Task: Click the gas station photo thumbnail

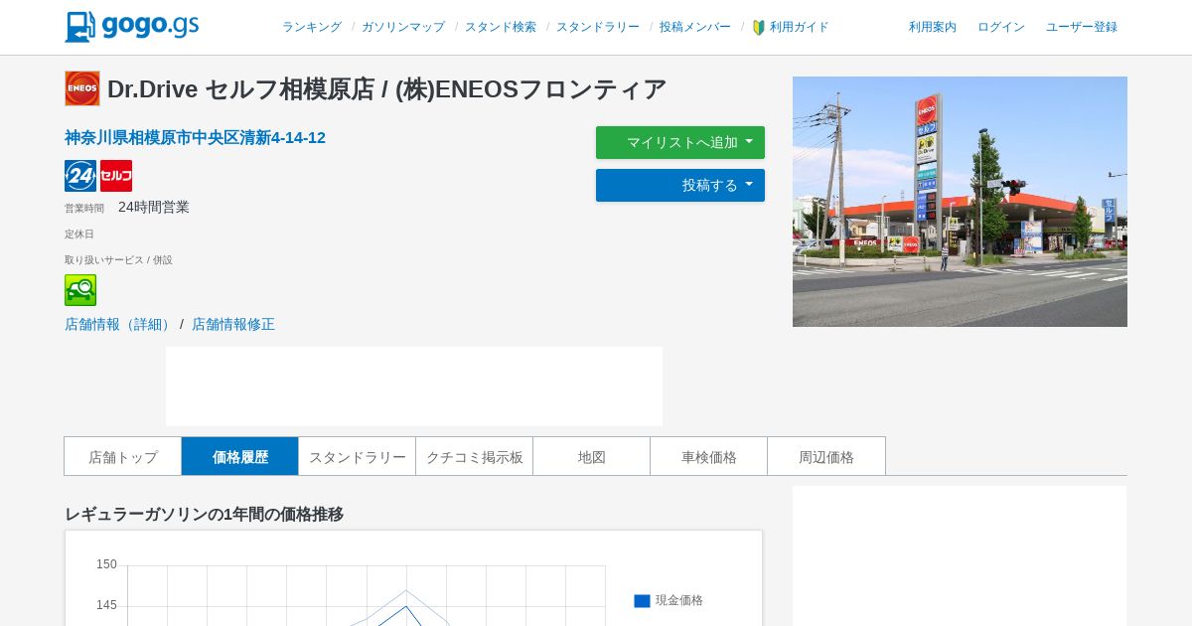Action: (x=960, y=202)
